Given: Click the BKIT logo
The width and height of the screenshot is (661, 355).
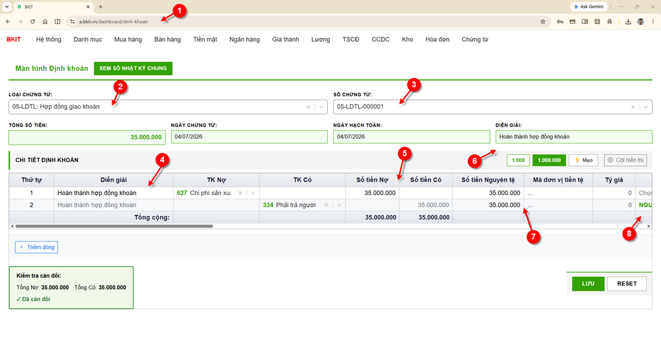Looking at the screenshot, I should point(14,39).
